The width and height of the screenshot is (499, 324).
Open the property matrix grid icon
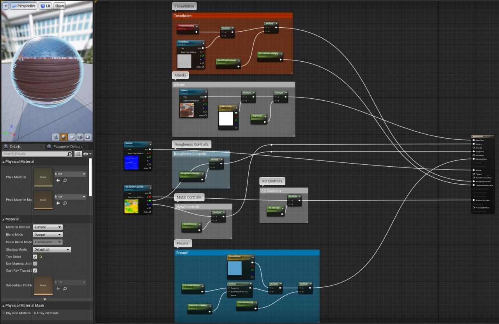coord(78,154)
